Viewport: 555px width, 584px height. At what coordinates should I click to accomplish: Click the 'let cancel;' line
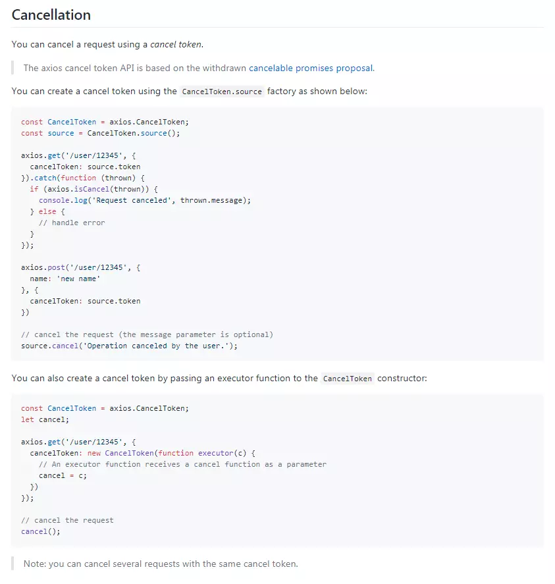click(x=45, y=419)
